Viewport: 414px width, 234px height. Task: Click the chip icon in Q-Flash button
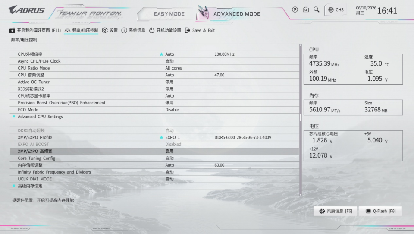click(368, 211)
